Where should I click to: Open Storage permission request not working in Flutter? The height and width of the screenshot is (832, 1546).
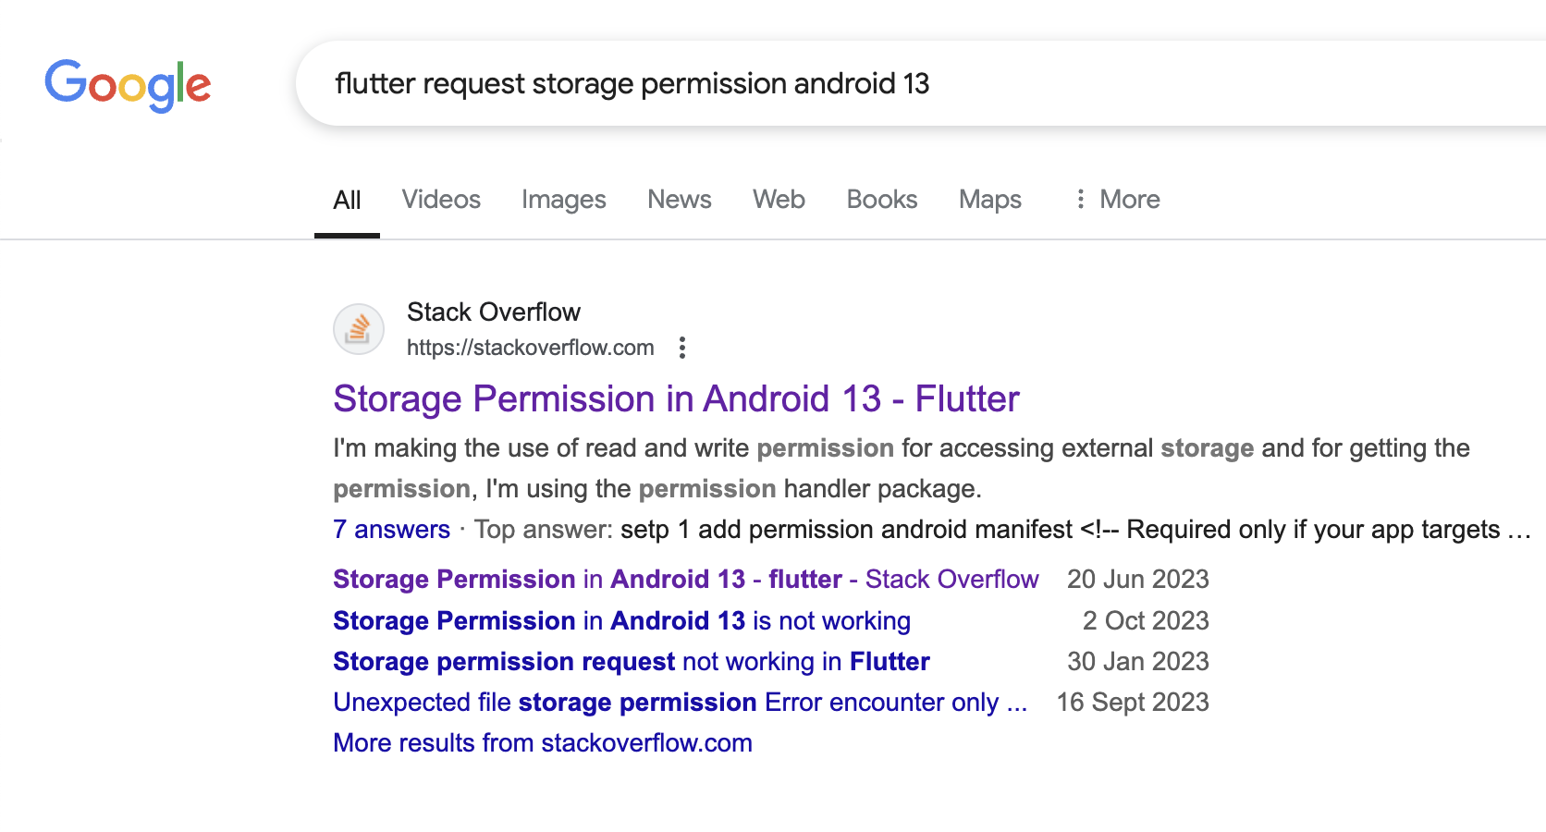coord(632,661)
